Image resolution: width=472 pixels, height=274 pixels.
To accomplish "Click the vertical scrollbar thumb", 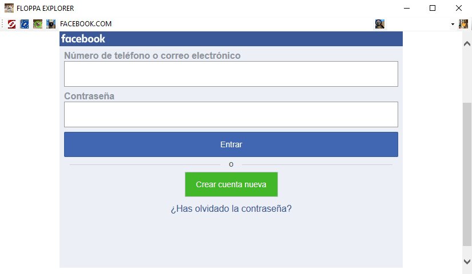I will (467, 174).
